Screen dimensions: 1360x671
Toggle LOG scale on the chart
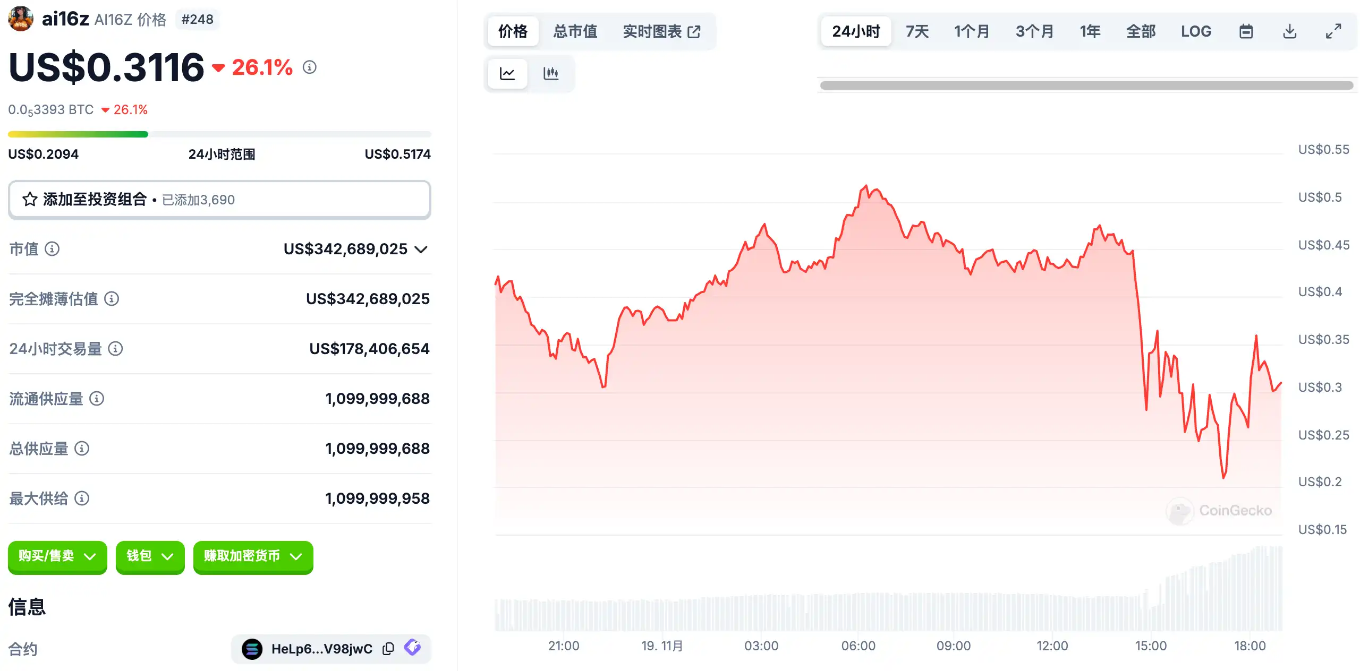point(1196,32)
